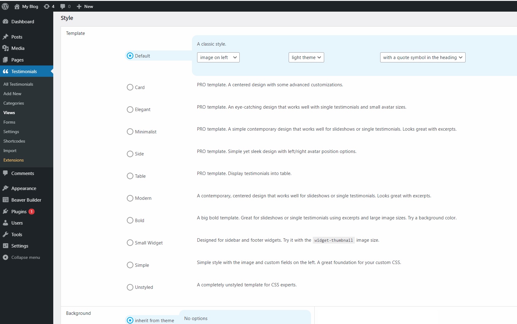The image size is (517, 324).
Task: Click the plus New icon in admin bar
Action: pyautogui.click(x=79, y=6)
